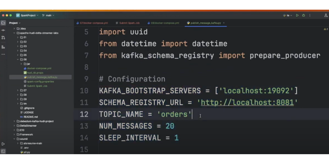Switch to the E7/docker-compose.yml tab
Screen dimensions: 329x164
(x=92, y=23)
